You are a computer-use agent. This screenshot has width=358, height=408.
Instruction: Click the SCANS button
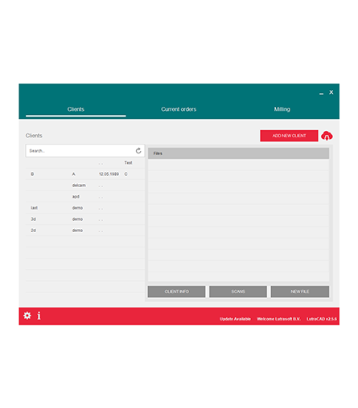click(x=238, y=292)
